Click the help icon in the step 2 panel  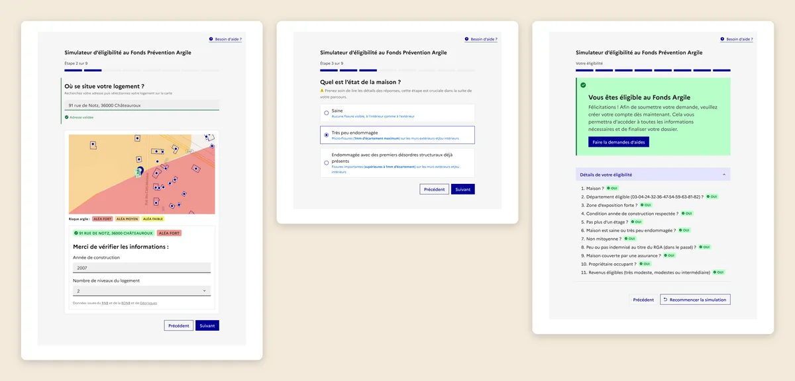pyautogui.click(x=211, y=39)
